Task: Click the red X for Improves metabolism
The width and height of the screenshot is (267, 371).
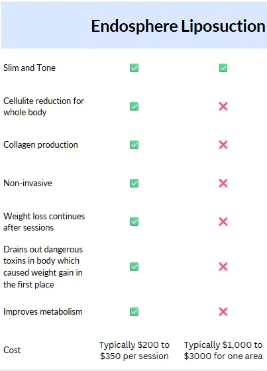Action: coord(223,311)
